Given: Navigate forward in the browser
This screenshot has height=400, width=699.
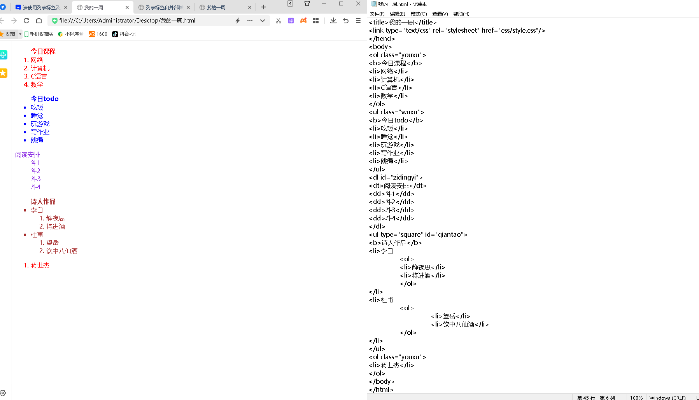Looking at the screenshot, I should (14, 21).
